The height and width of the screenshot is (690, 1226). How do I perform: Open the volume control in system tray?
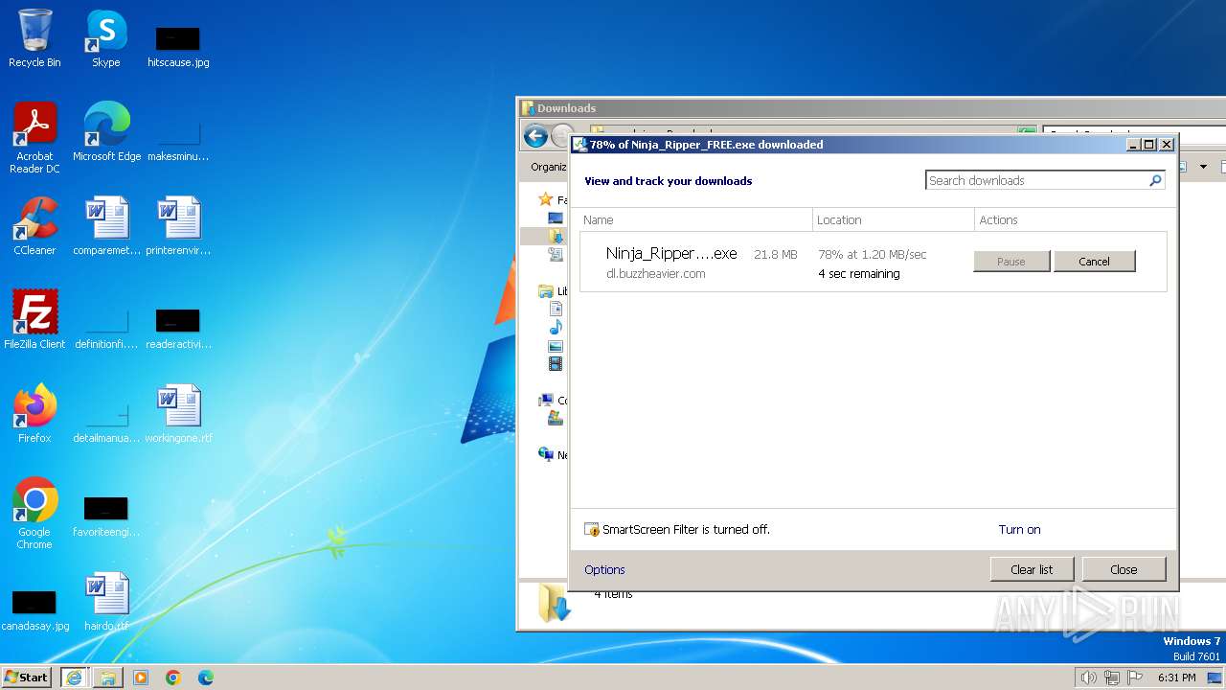click(1088, 678)
